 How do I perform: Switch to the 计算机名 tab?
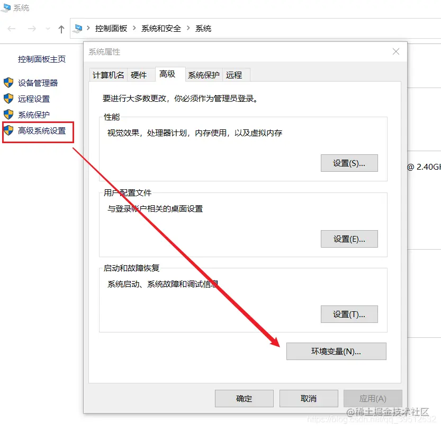(x=109, y=75)
